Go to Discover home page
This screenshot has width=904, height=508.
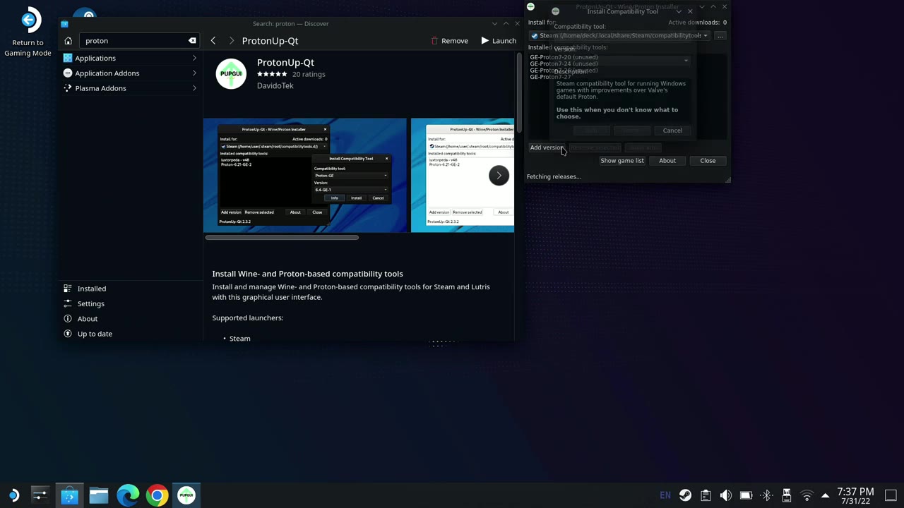tap(69, 41)
